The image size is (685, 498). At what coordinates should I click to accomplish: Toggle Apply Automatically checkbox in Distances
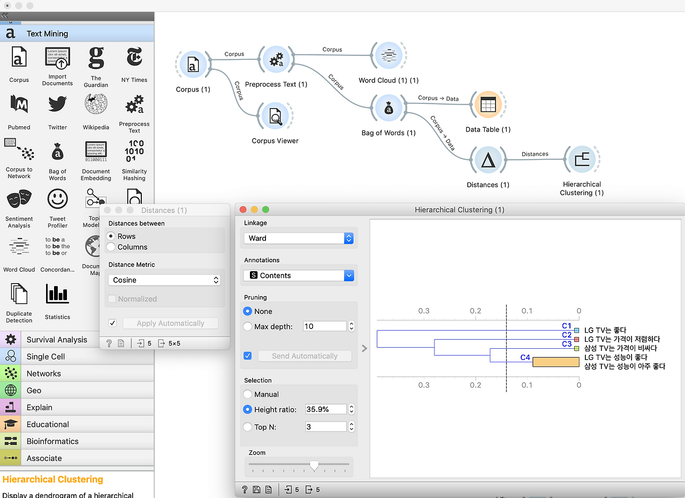point(112,323)
